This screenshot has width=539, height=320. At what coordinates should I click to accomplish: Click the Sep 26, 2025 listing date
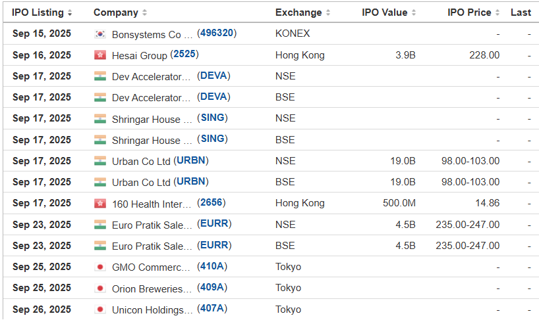pos(42,309)
